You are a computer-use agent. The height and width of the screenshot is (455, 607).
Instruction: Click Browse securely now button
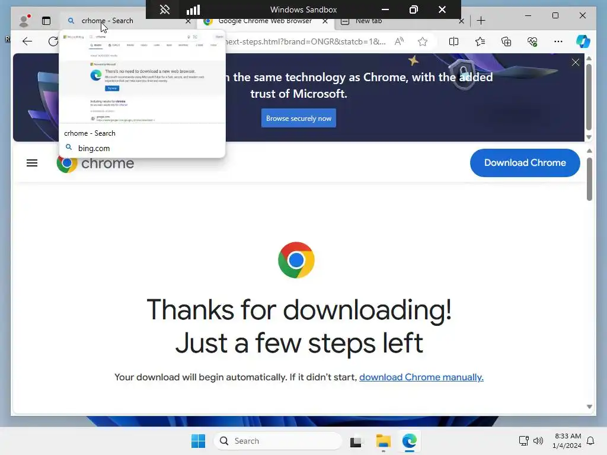[299, 118]
